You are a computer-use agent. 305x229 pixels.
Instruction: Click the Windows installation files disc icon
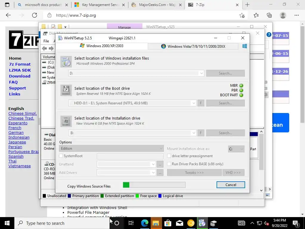click(x=66, y=61)
